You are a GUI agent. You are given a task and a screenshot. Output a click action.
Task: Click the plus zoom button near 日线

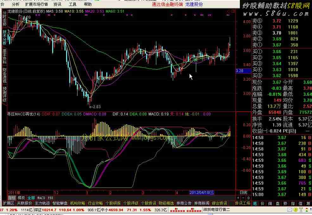[238, 198]
